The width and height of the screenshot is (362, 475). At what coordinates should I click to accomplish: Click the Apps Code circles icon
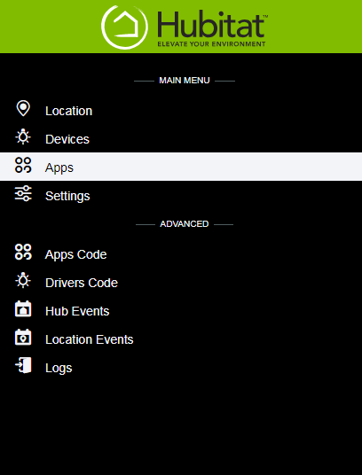pos(23,252)
